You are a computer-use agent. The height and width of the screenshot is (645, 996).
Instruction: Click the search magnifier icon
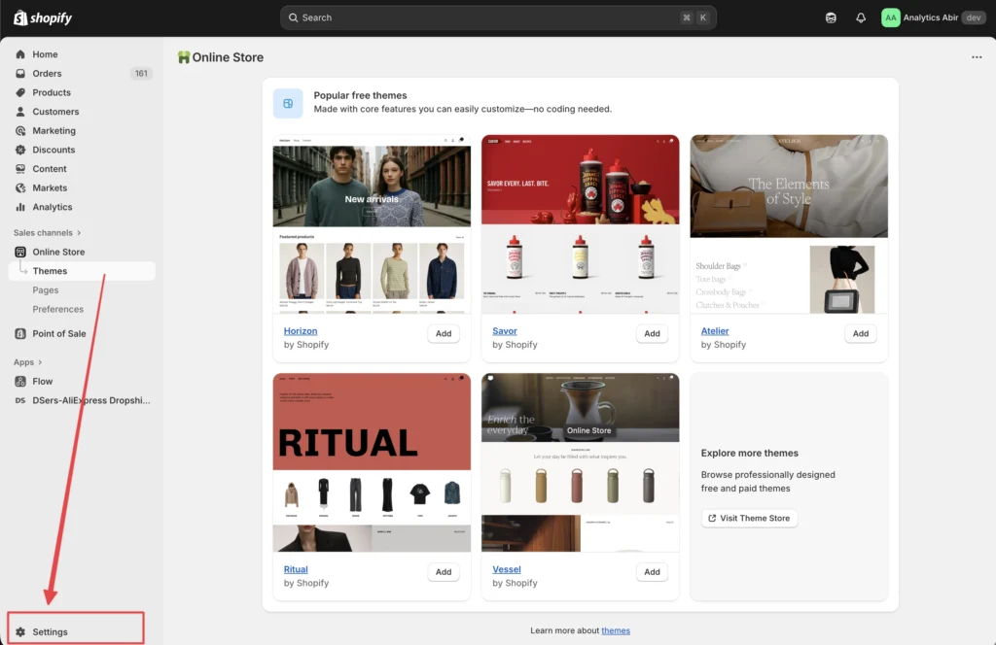click(x=293, y=17)
